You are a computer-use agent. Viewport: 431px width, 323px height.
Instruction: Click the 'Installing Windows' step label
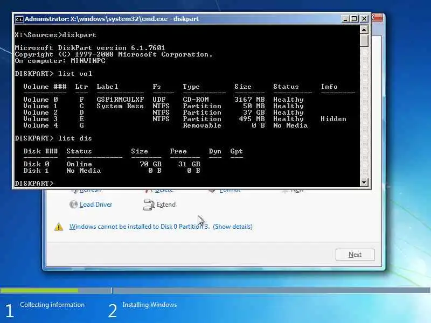pos(150,305)
